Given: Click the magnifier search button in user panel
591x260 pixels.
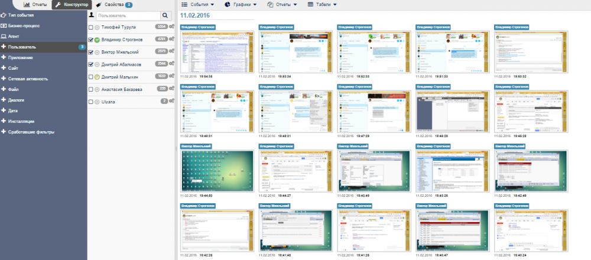Looking at the screenshot, I should click(x=165, y=16).
